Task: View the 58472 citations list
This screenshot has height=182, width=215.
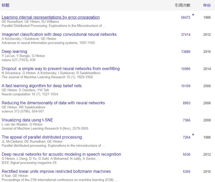Action: pos(186,18)
